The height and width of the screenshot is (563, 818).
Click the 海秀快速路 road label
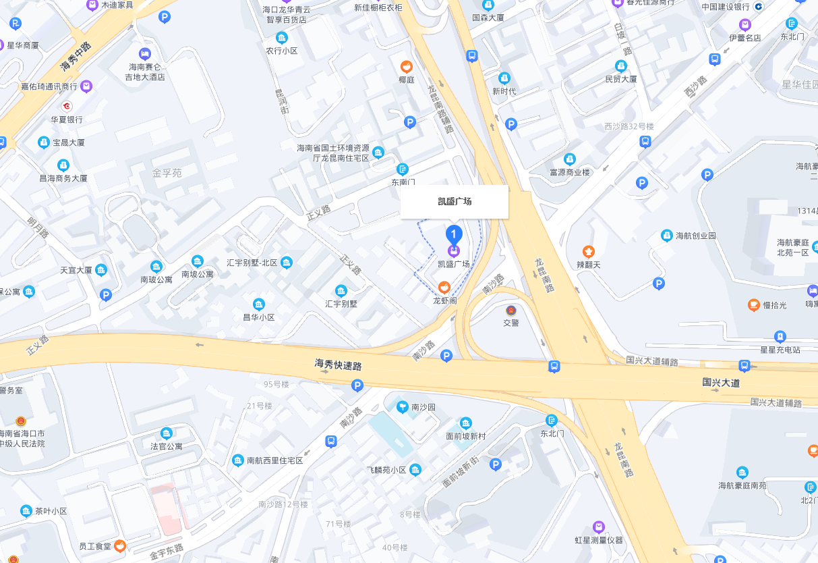point(339,365)
